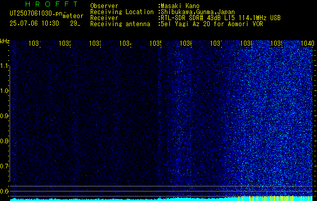The height and width of the screenshot is (201, 317).
Task: Click the 'Receiving antenna' label
Action: pyautogui.click(x=120, y=24)
